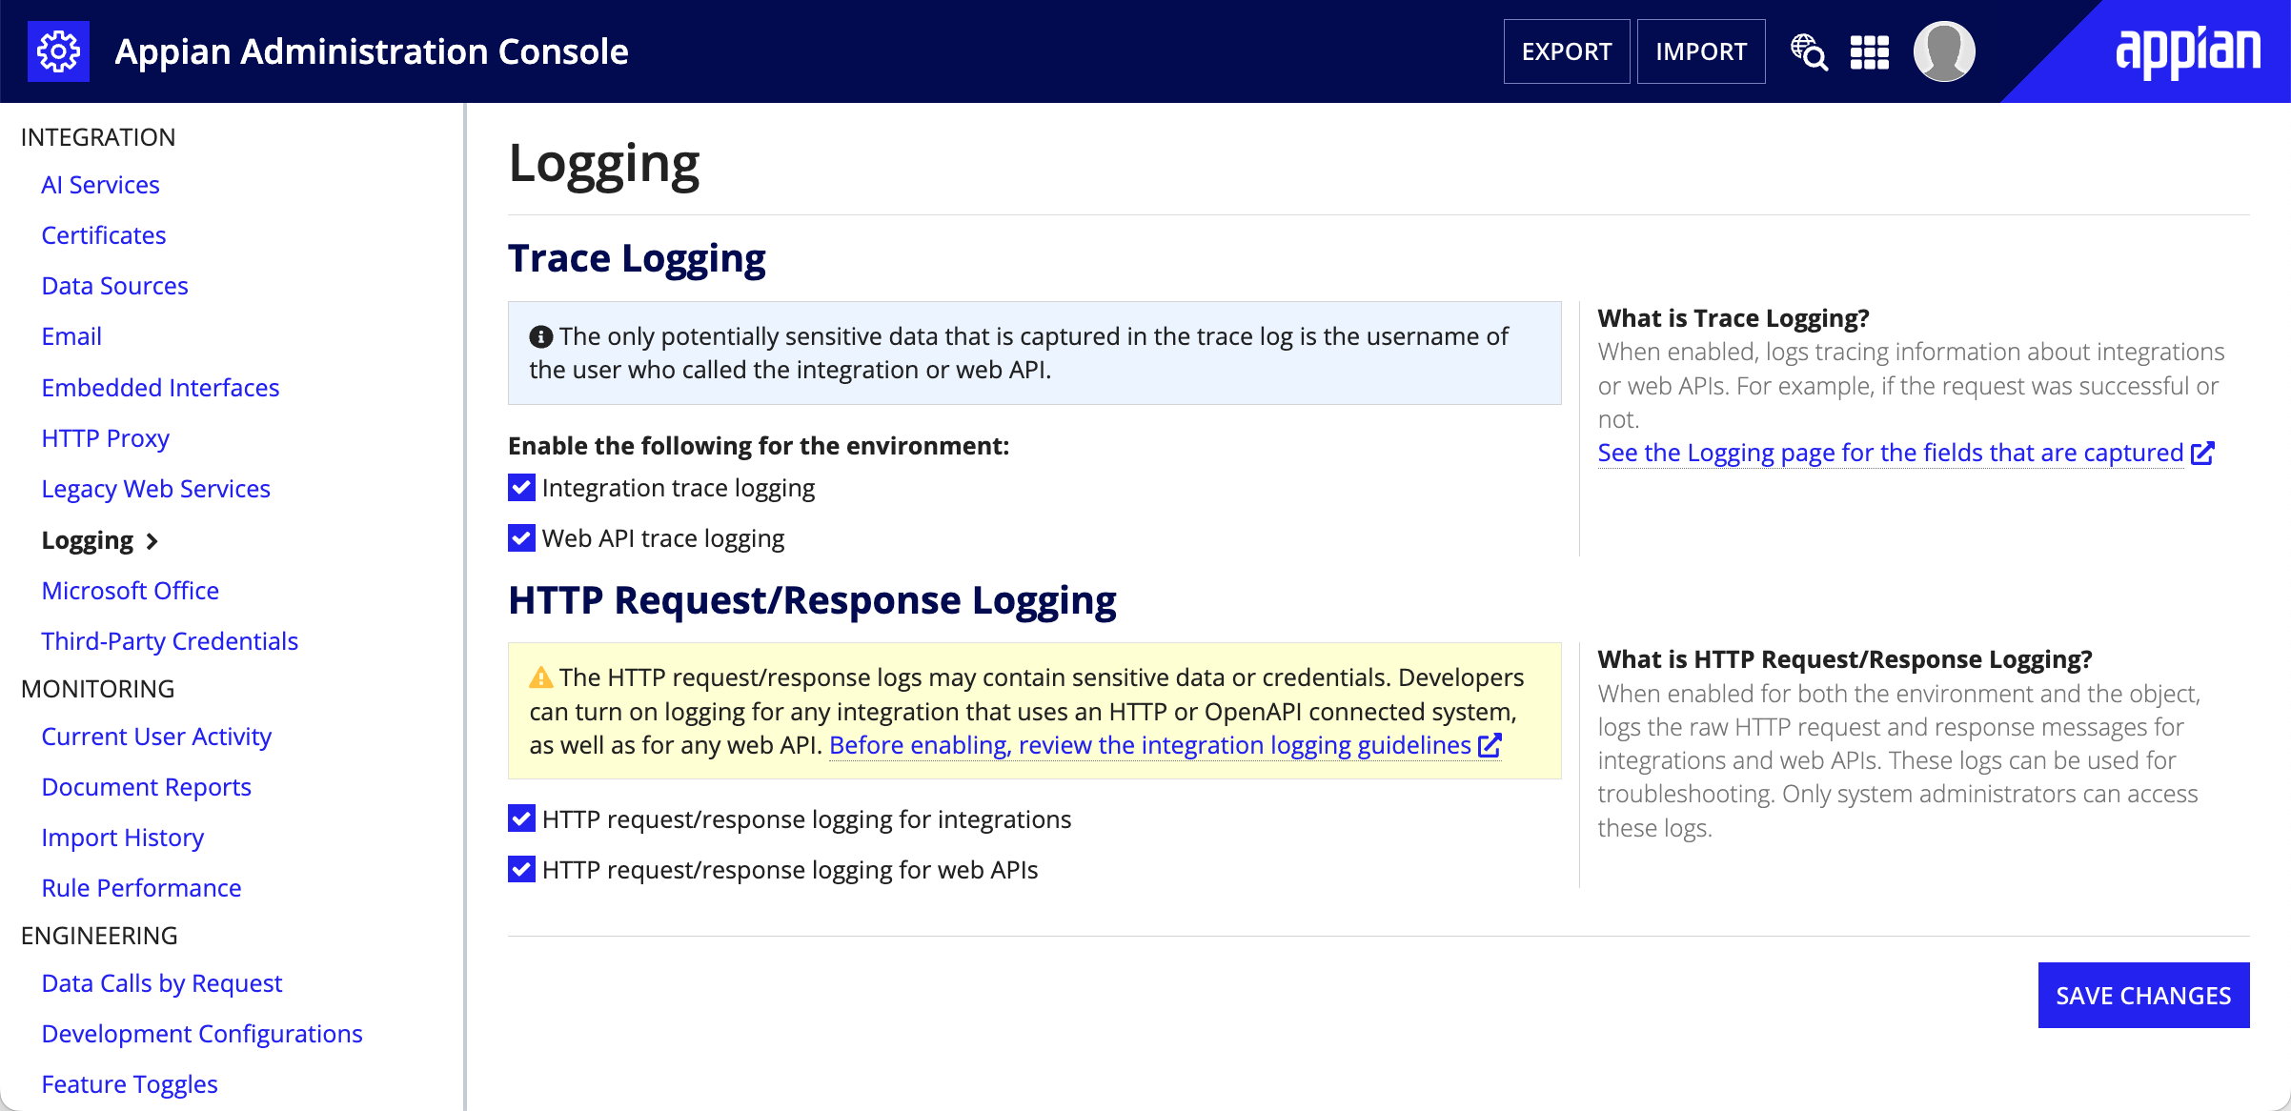Click warning icon in HTTP logging notice
Viewport: 2291px width, 1111px height.
pos(540,677)
